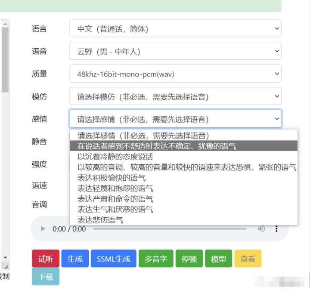The height and width of the screenshot is (290, 310).
Task: Choose 以沉着冷静的态度说话 option
Action: (x=183, y=157)
